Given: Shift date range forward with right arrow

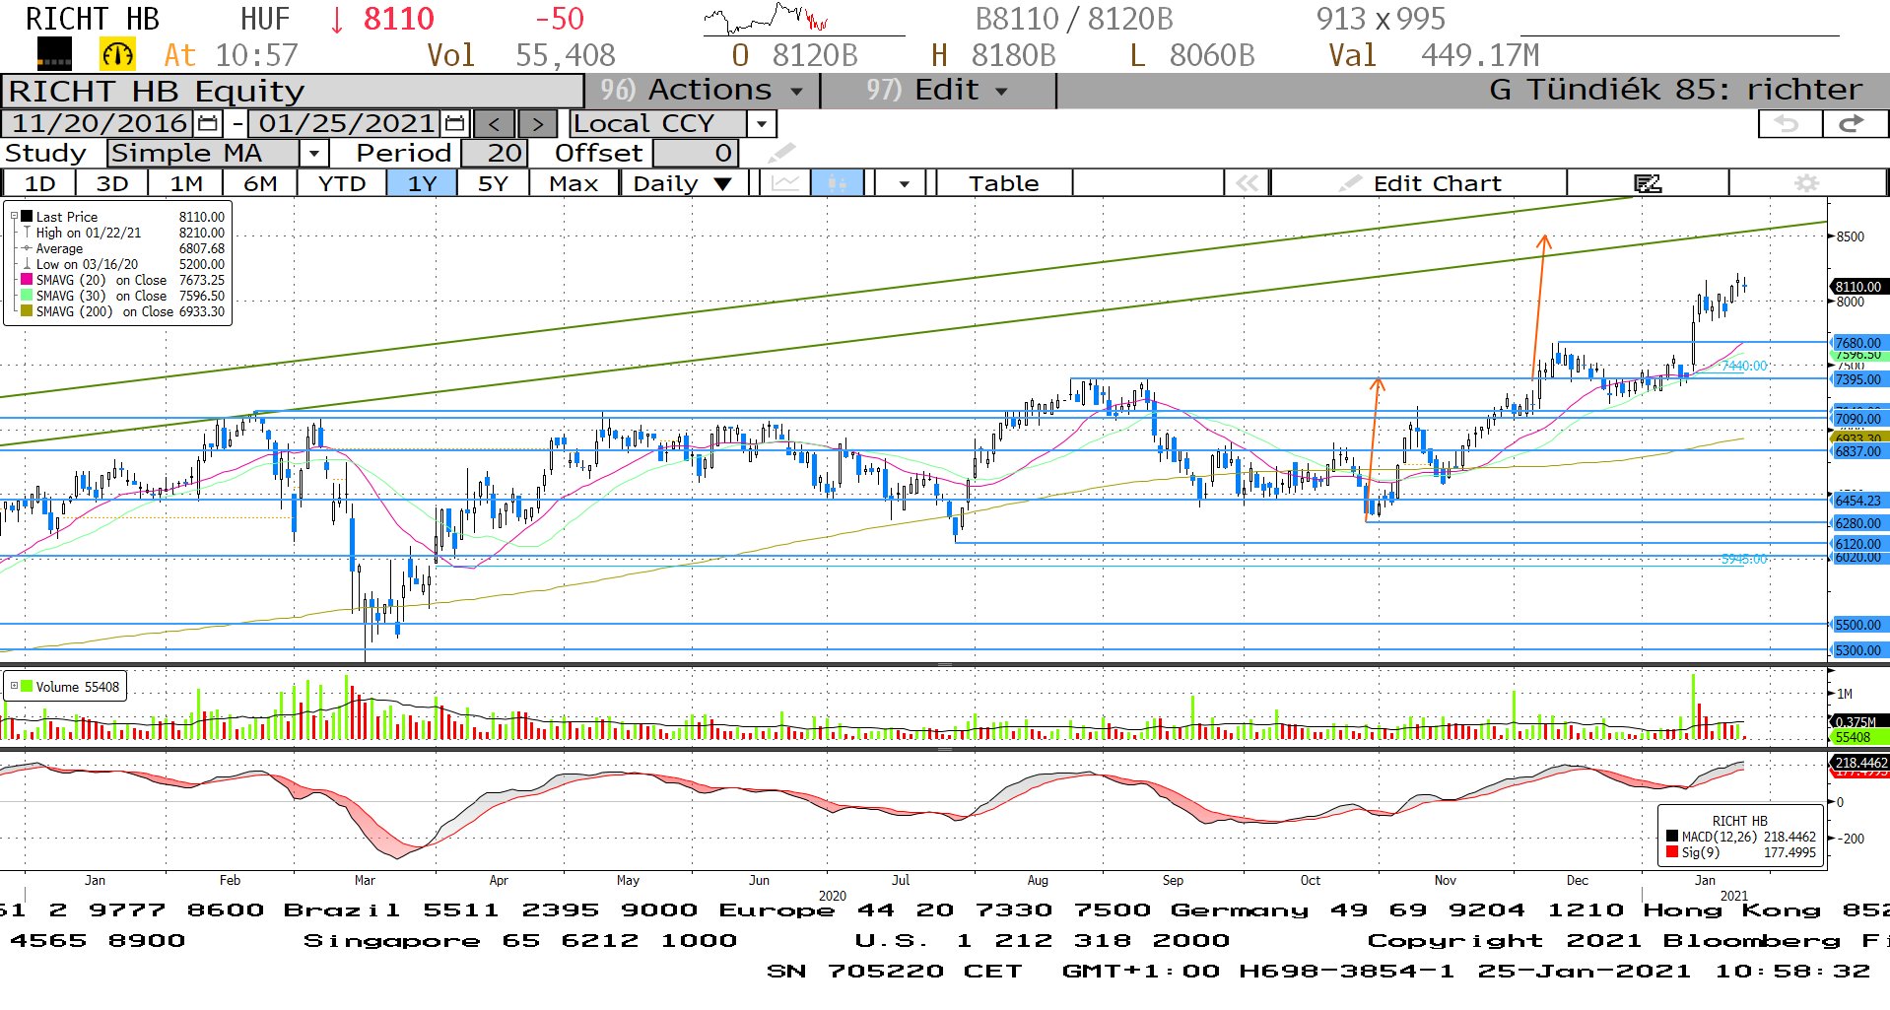Looking at the screenshot, I should [x=537, y=124].
